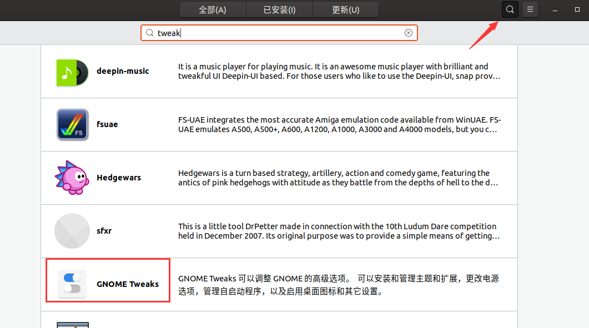
Task: Open the fsuae title
Action: point(107,124)
